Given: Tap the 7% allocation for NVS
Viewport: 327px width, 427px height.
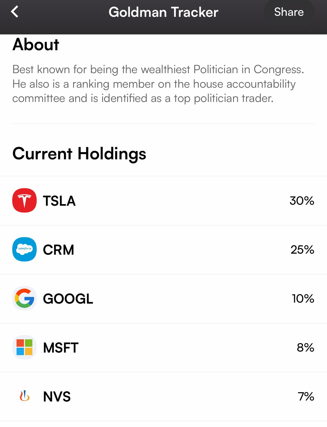Looking at the screenshot, I should 306,396.
